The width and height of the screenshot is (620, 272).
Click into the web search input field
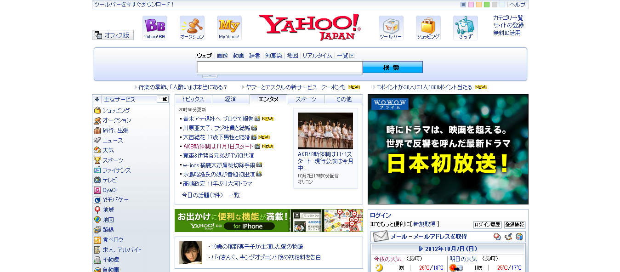click(280, 68)
